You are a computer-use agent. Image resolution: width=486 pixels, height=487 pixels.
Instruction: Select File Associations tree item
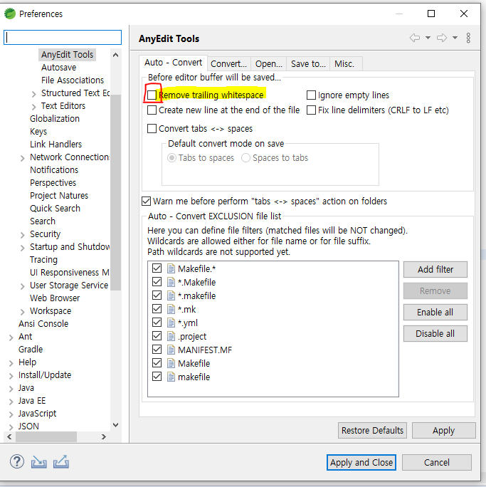click(x=73, y=80)
